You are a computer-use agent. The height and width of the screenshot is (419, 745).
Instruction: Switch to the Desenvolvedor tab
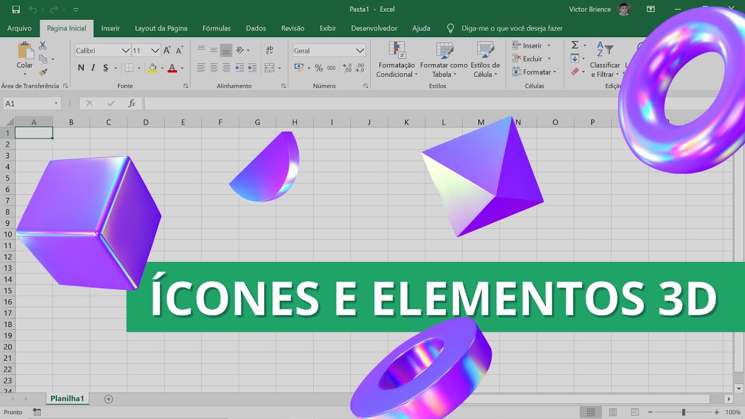tap(374, 28)
